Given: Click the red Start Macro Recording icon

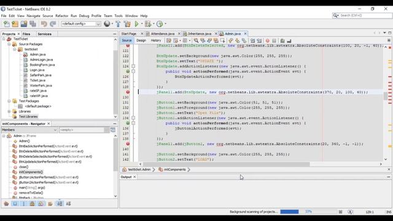Looking at the screenshot, I should point(268,41).
